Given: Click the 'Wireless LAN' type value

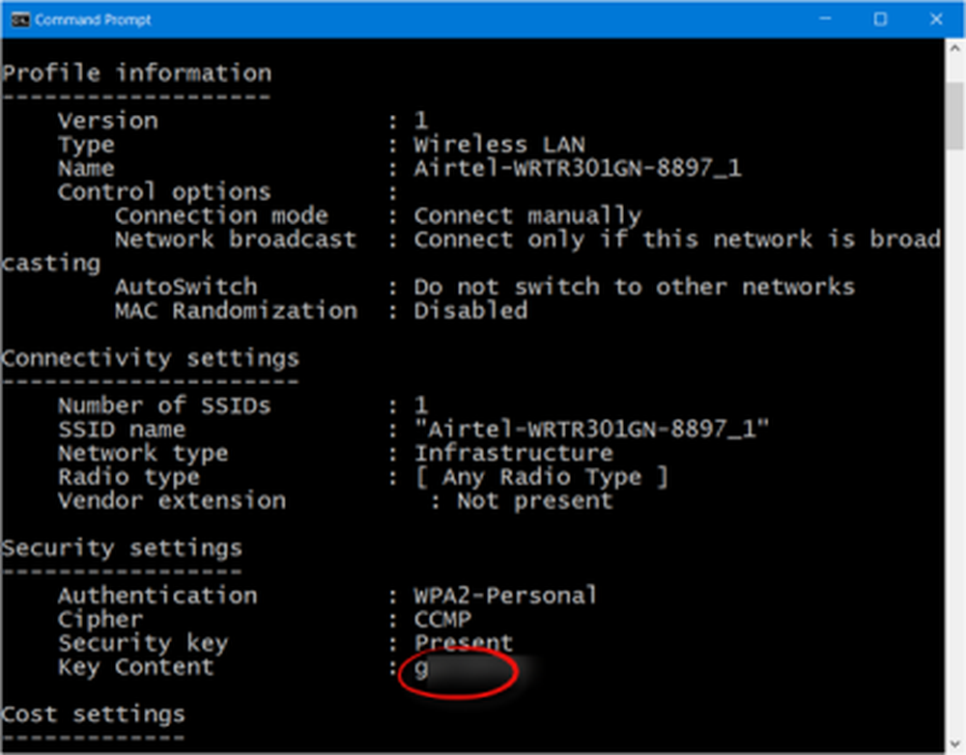Looking at the screenshot, I should pos(499,145).
